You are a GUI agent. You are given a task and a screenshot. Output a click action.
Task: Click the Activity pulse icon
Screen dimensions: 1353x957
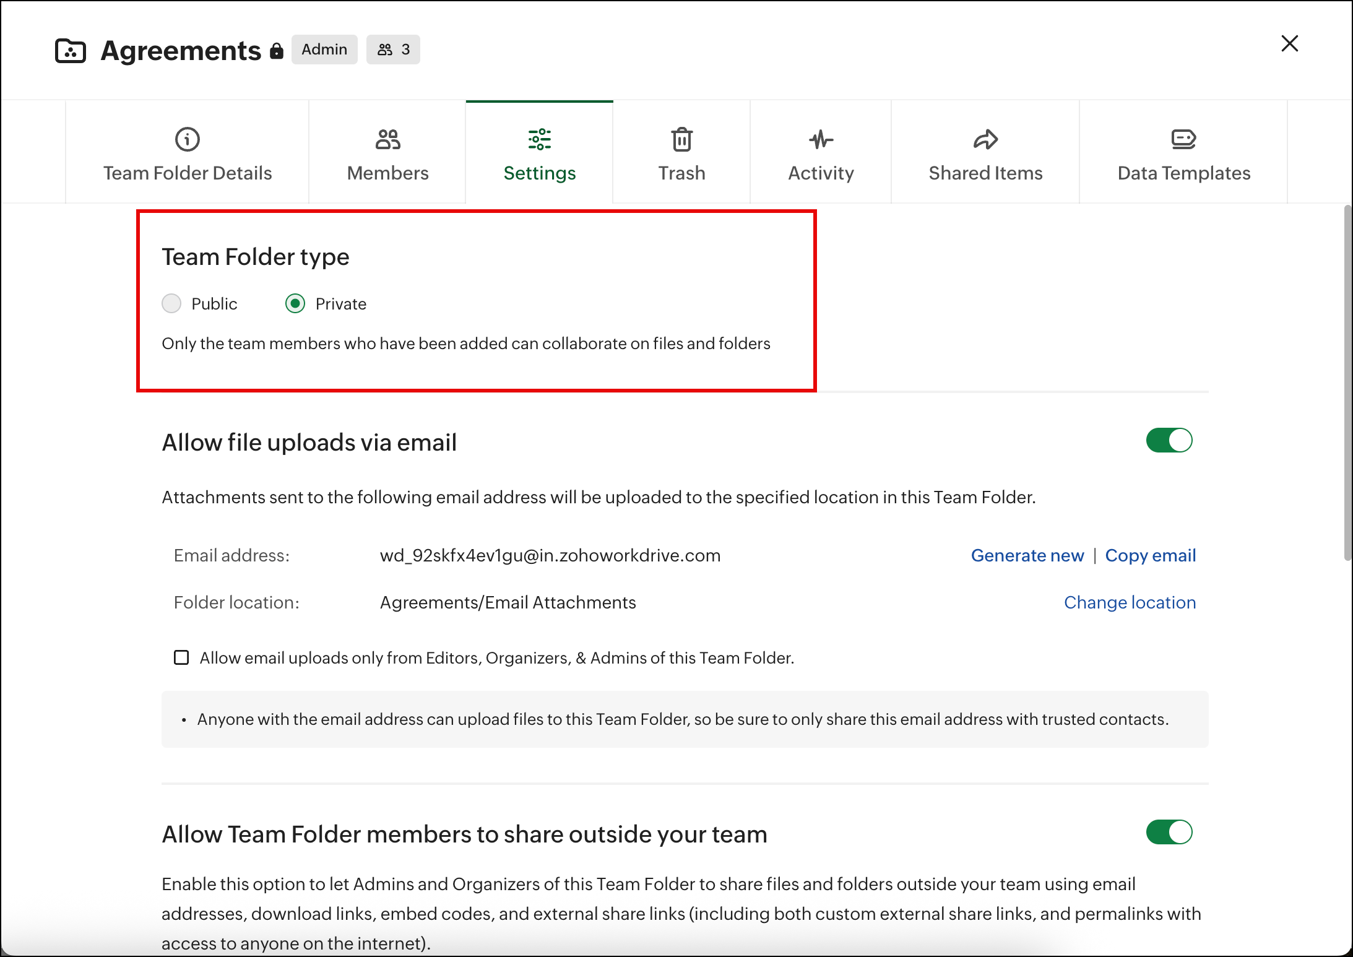[x=821, y=139]
